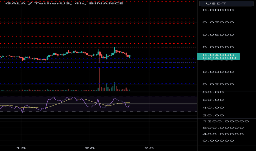Click the 400.00000 scale label
256x151 pixels.
tap(223, 134)
